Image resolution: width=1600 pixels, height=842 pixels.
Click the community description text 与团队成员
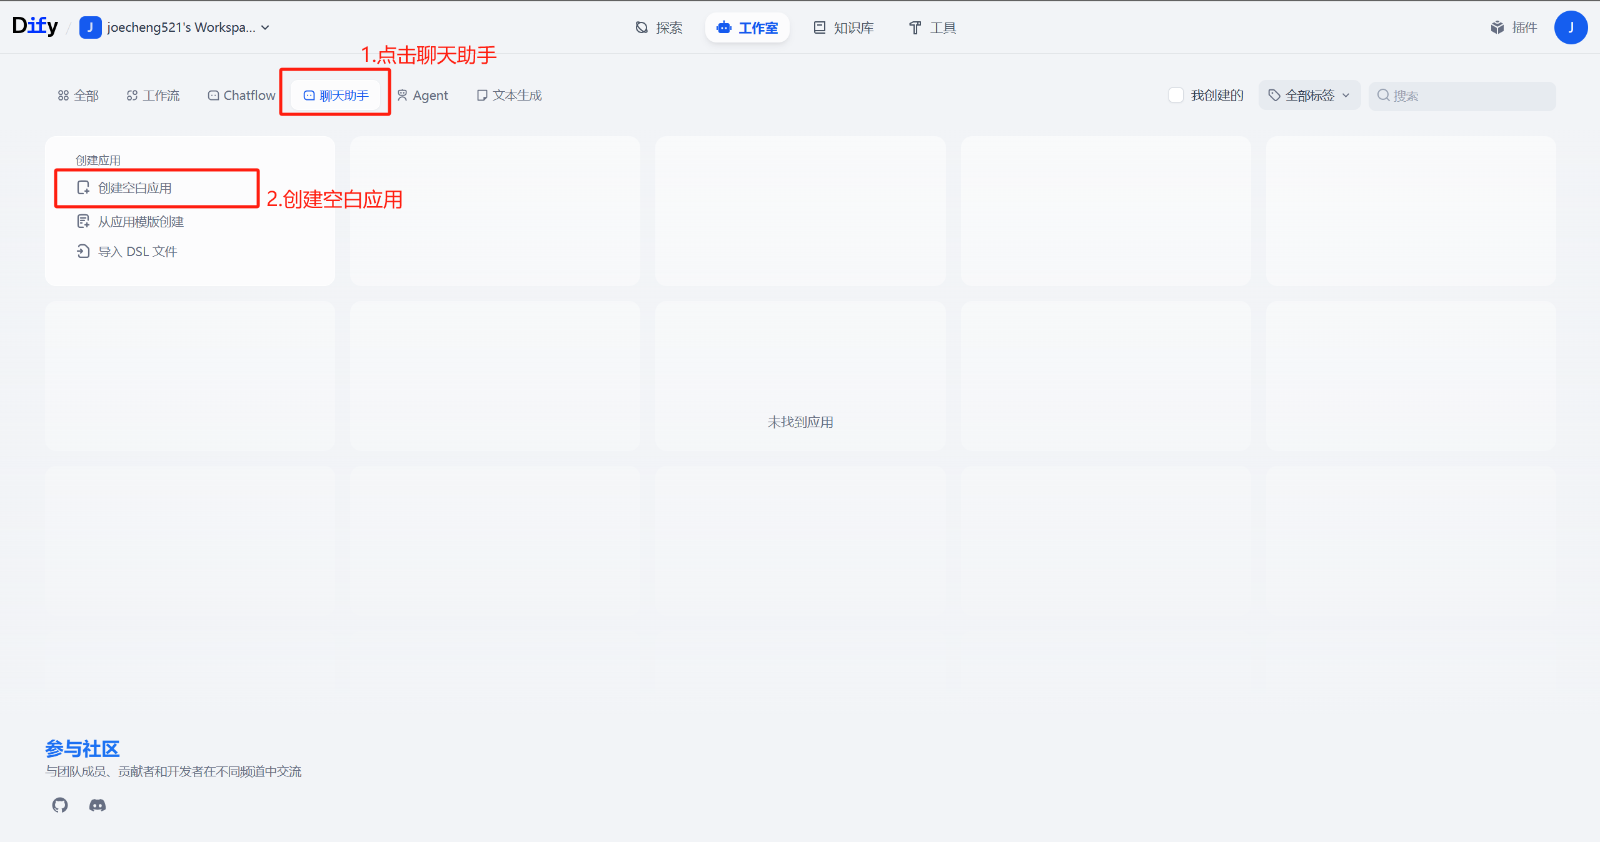(x=173, y=771)
